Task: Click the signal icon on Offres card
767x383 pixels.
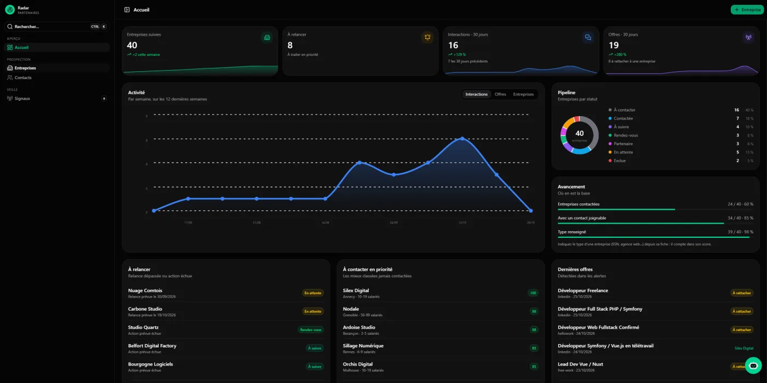Action: coord(748,37)
